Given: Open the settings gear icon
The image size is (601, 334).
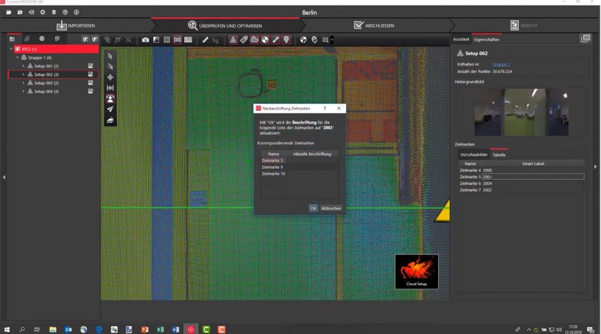Looking at the screenshot, I should point(43,12).
